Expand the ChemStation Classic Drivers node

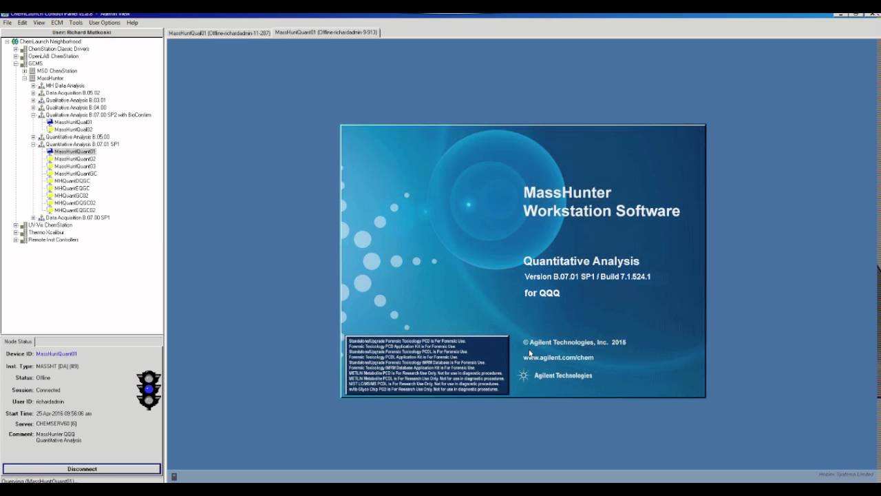point(16,49)
